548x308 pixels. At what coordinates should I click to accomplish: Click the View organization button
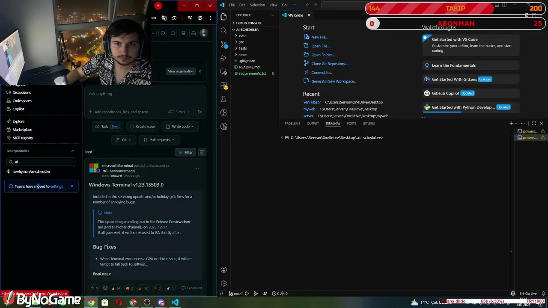pyautogui.click(x=181, y=71)
